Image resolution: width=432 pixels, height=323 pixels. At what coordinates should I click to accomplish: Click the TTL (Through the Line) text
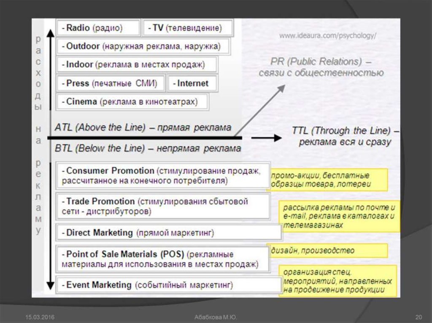[x=345, y=136]
